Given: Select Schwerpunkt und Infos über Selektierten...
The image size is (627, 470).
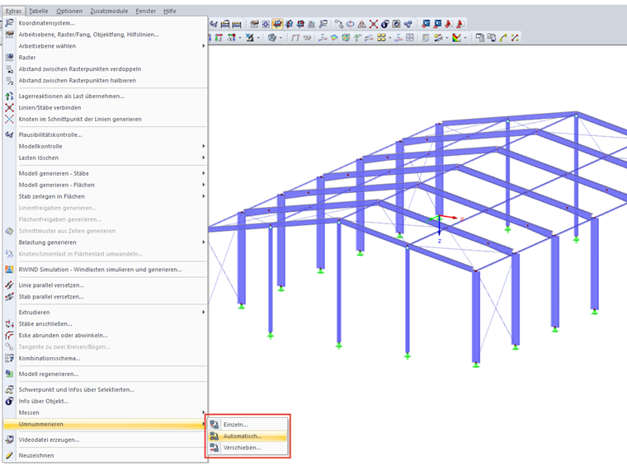Looking at the screenshot, I should pos(105,390).
